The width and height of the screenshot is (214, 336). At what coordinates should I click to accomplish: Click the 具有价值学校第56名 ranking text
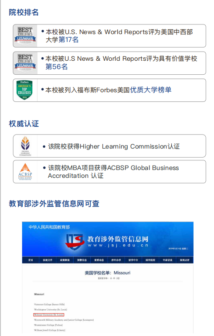point(121,62)
